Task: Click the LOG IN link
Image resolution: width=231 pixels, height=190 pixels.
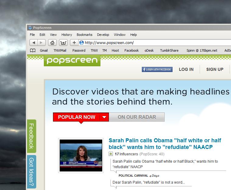Action: pos(186,69)
